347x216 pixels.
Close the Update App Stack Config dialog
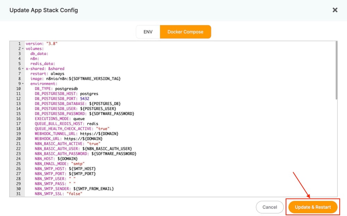tap(335, 10)
